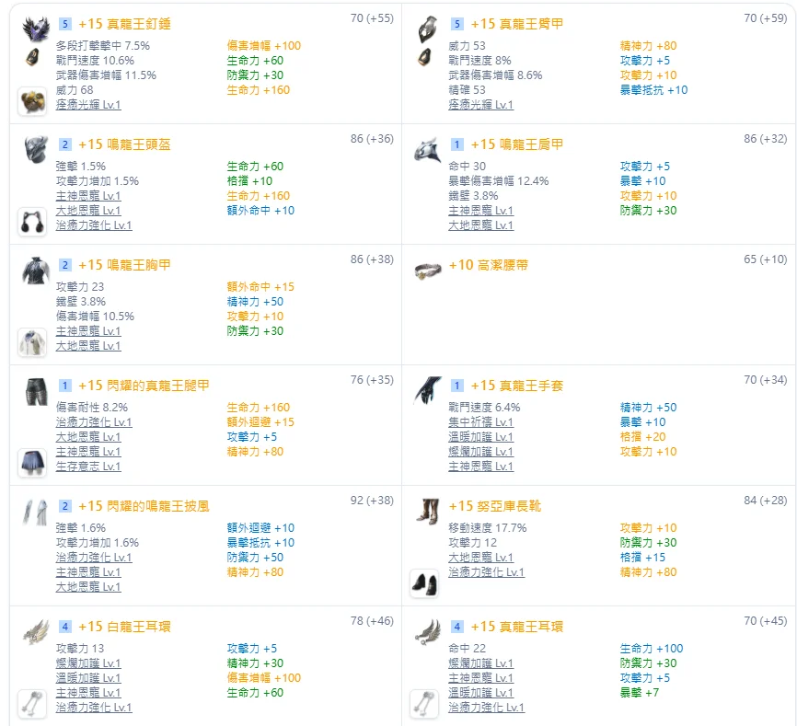Open the 集中祈禱 Lv.1 skill link
This screenshot has height=726, width=797.
coord(480,422)
